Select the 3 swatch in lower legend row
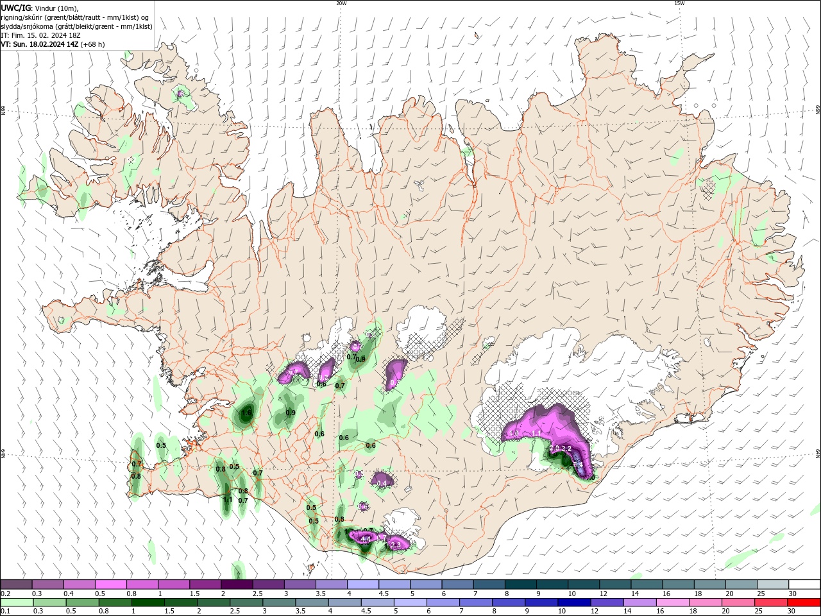This screenshot has height=616, width=821. point(279,603)
